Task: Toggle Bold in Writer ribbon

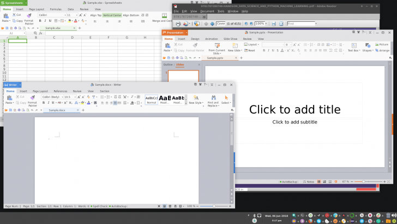Action: (x=44, y=103)
